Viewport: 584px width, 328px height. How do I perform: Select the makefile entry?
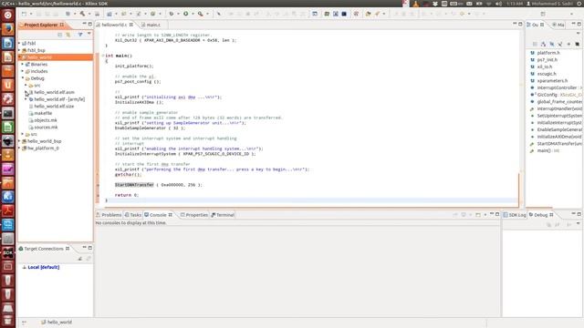click(43, 113)
